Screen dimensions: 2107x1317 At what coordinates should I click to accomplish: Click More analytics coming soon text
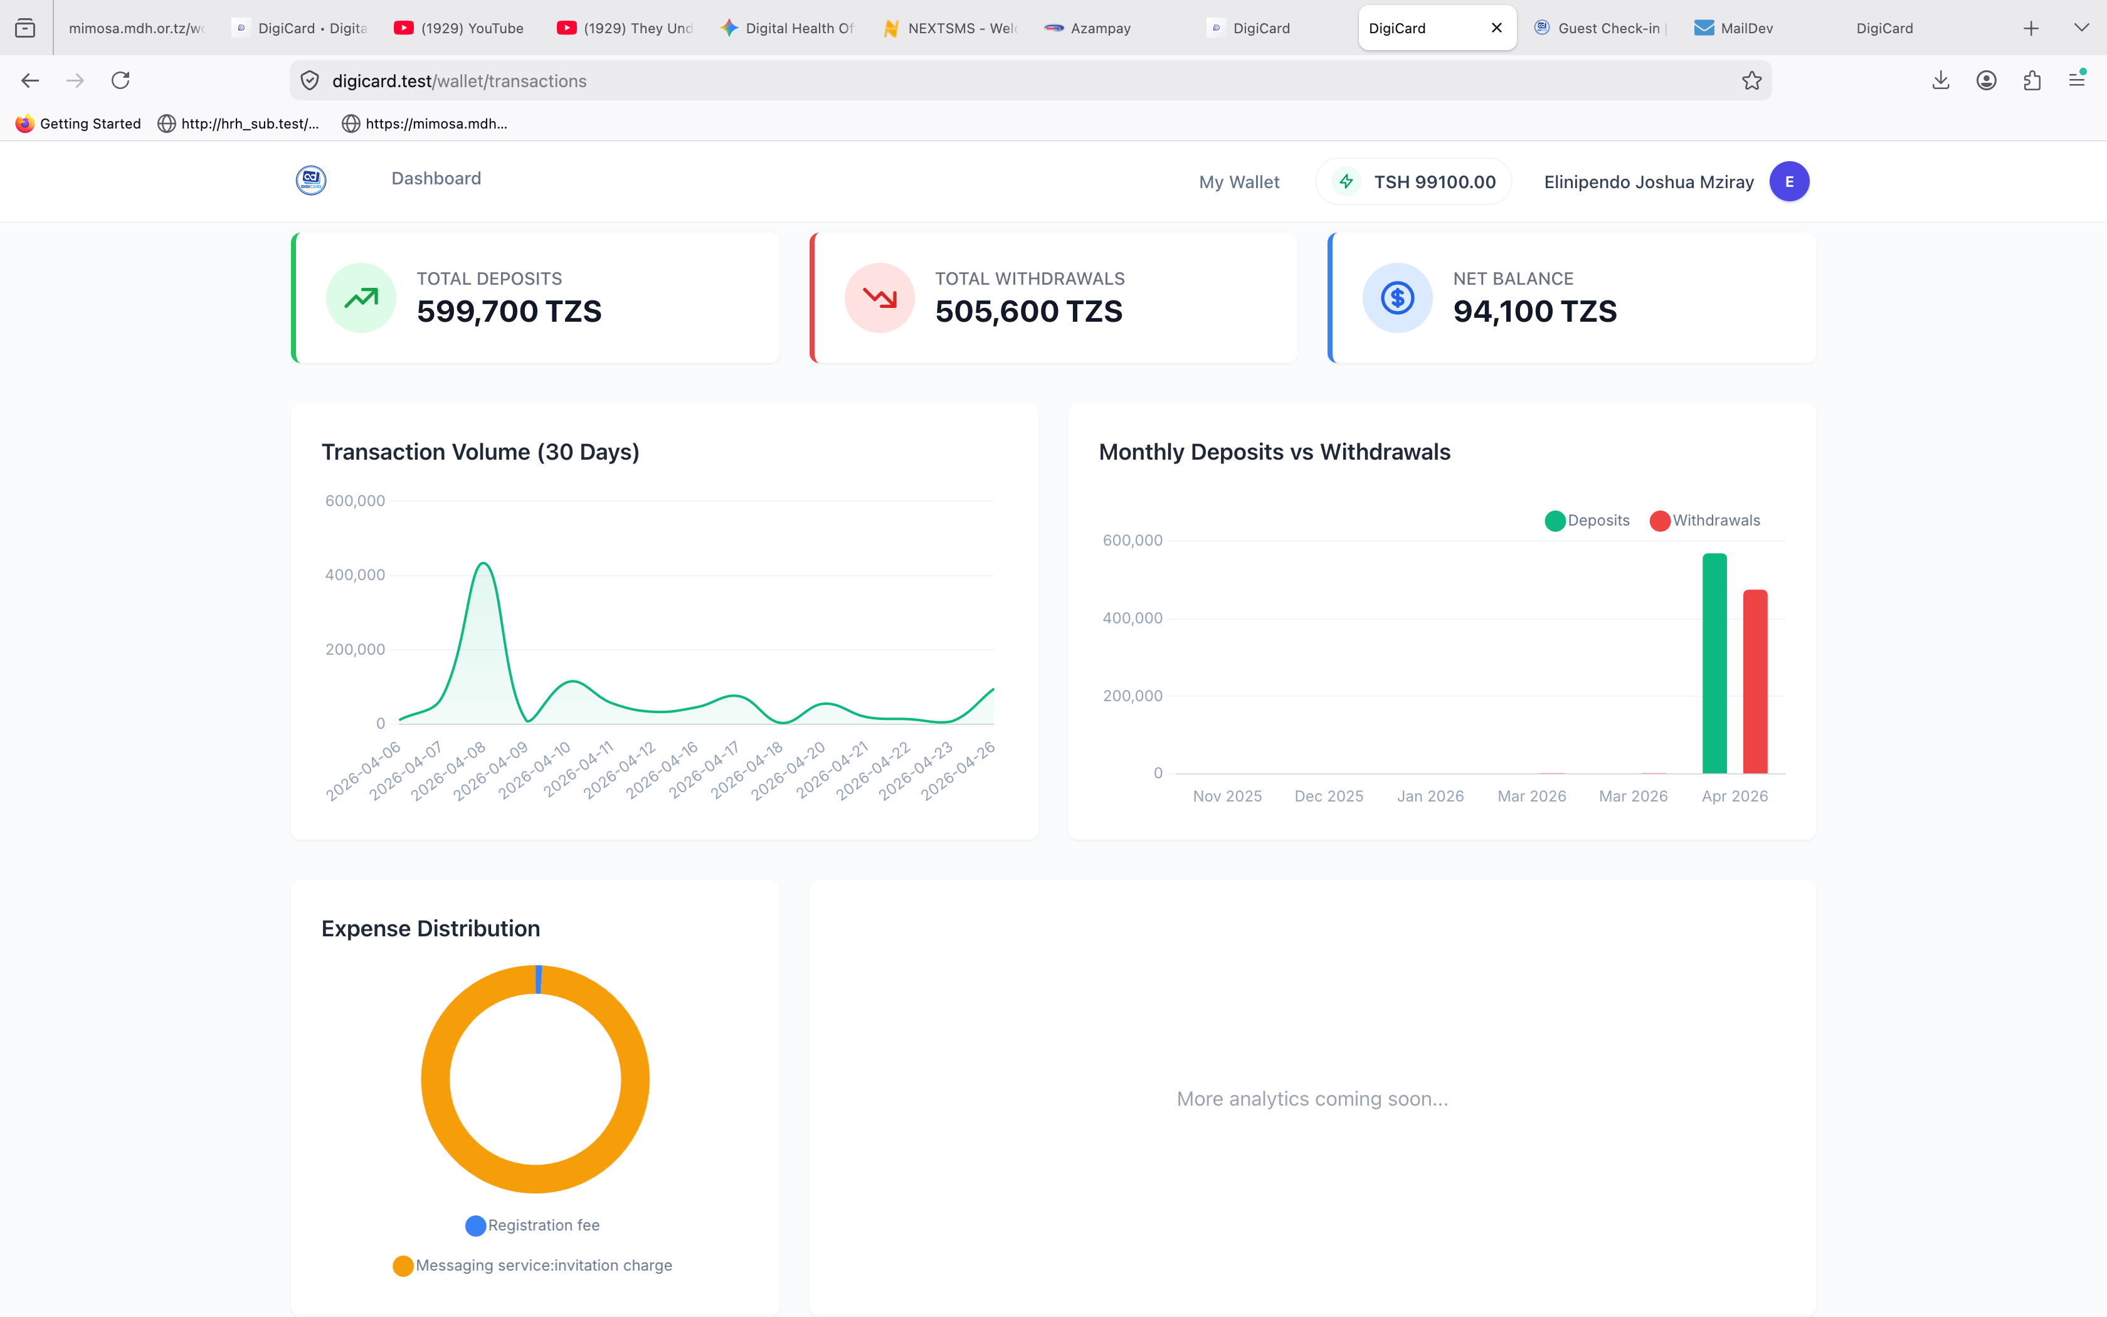tap(1312, 1099)
